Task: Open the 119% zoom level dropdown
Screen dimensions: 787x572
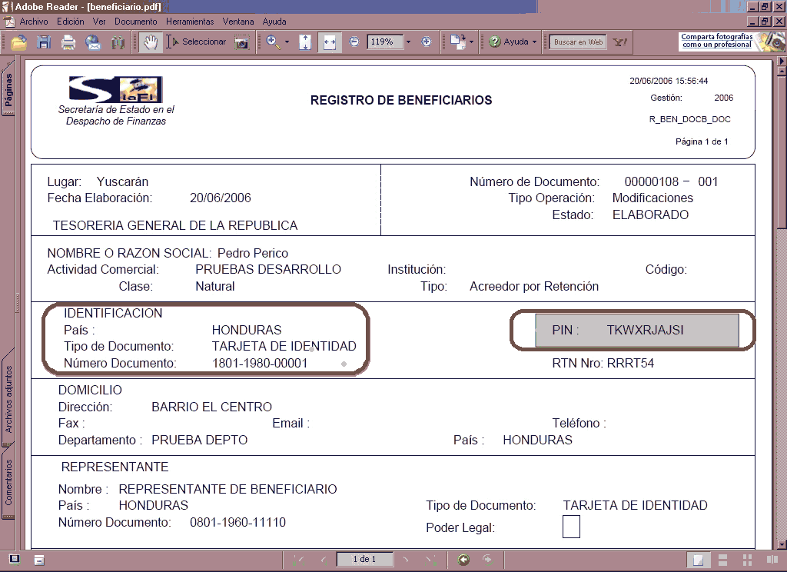Action: point(408,42)
